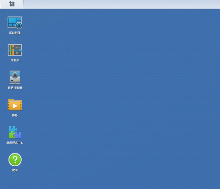Open the 即時影像 live view icon

[x=15, y=23]
